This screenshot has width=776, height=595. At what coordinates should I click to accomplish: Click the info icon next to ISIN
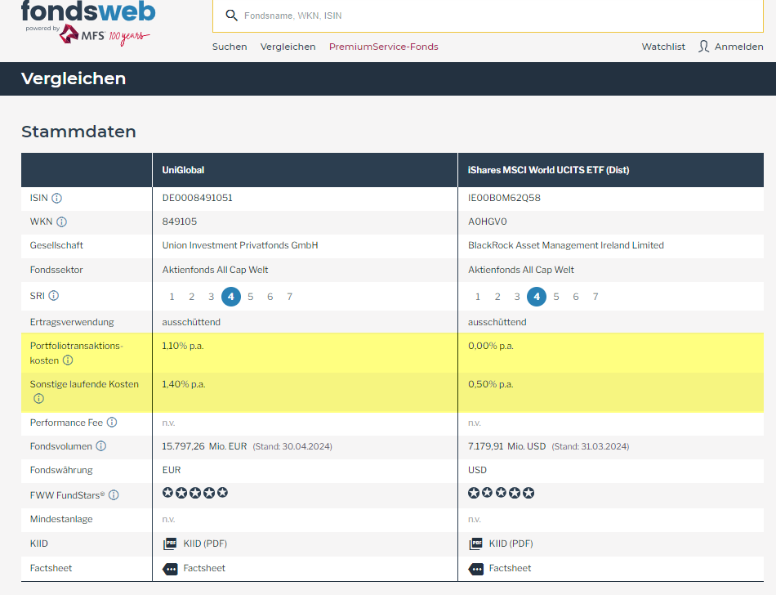pos(57,198)
